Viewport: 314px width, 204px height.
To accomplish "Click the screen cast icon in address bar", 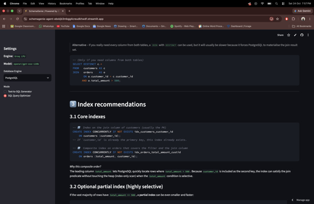I will tap(272, 19).
